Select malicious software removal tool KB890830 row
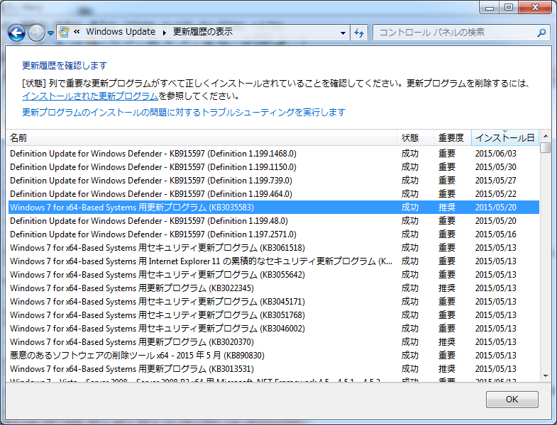This screenshot has height=425, width=557. click(x=274, y=356)
